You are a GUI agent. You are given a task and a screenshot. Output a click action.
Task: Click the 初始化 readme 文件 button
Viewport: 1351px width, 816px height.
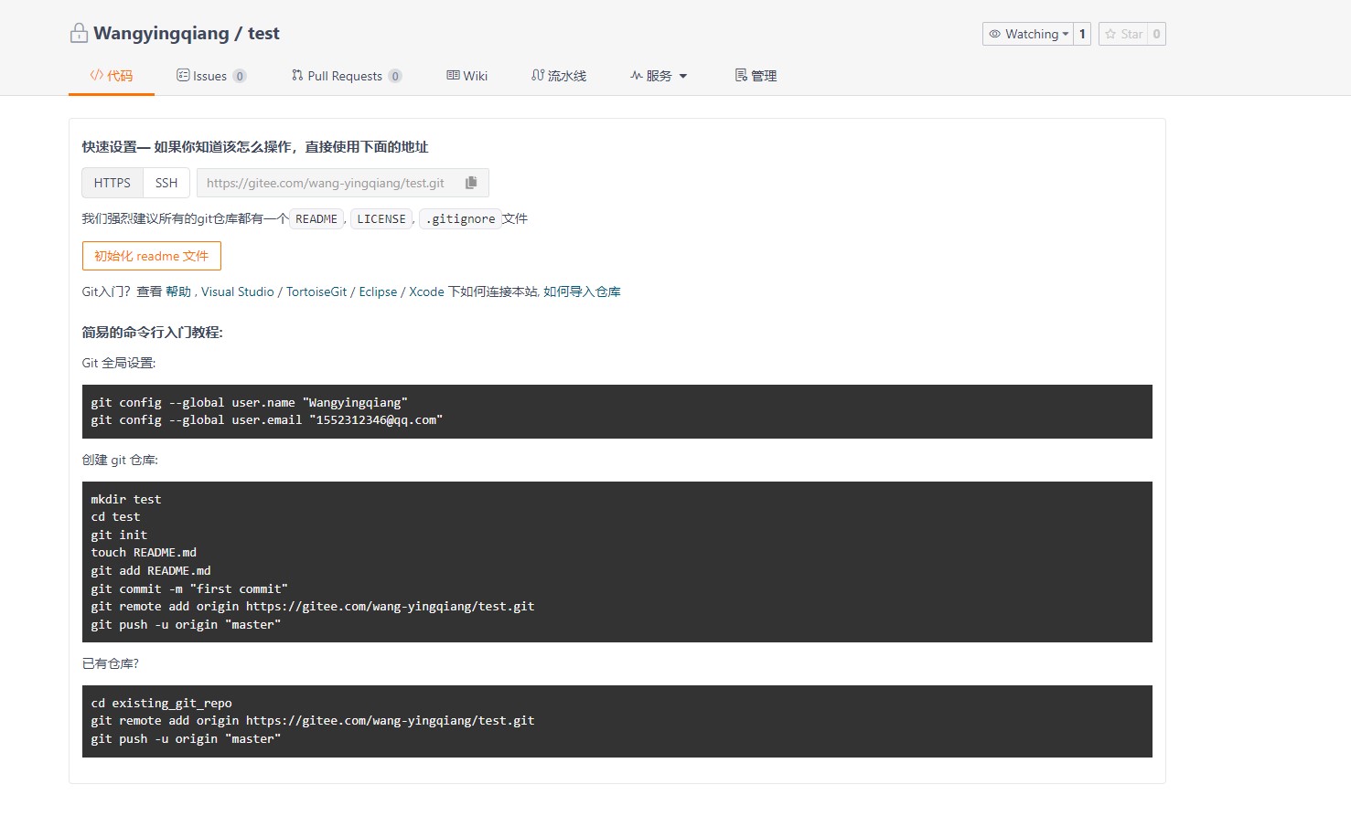coord(152,256)
